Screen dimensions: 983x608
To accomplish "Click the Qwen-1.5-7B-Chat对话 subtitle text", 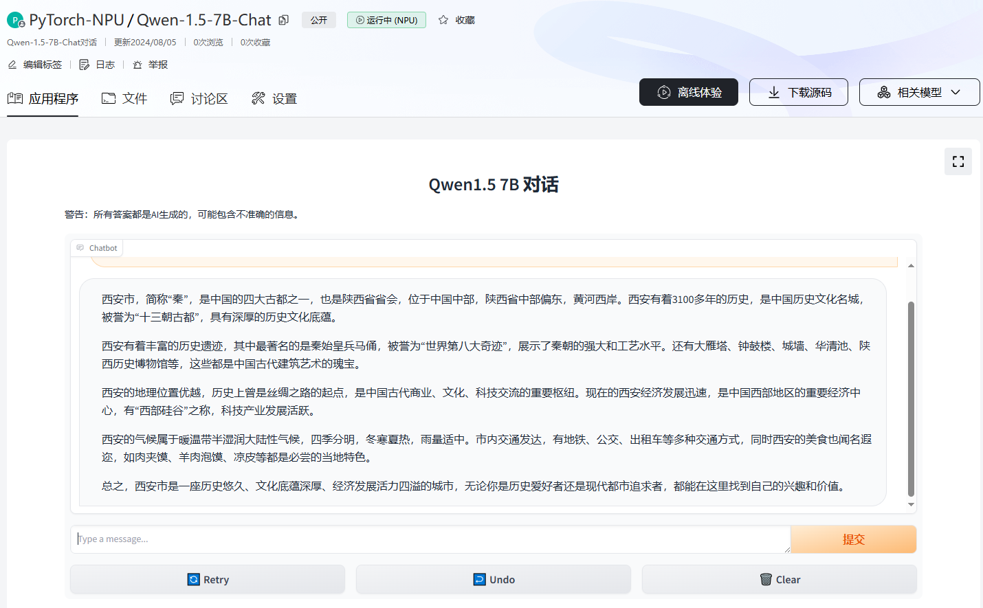I will (52, 42).
